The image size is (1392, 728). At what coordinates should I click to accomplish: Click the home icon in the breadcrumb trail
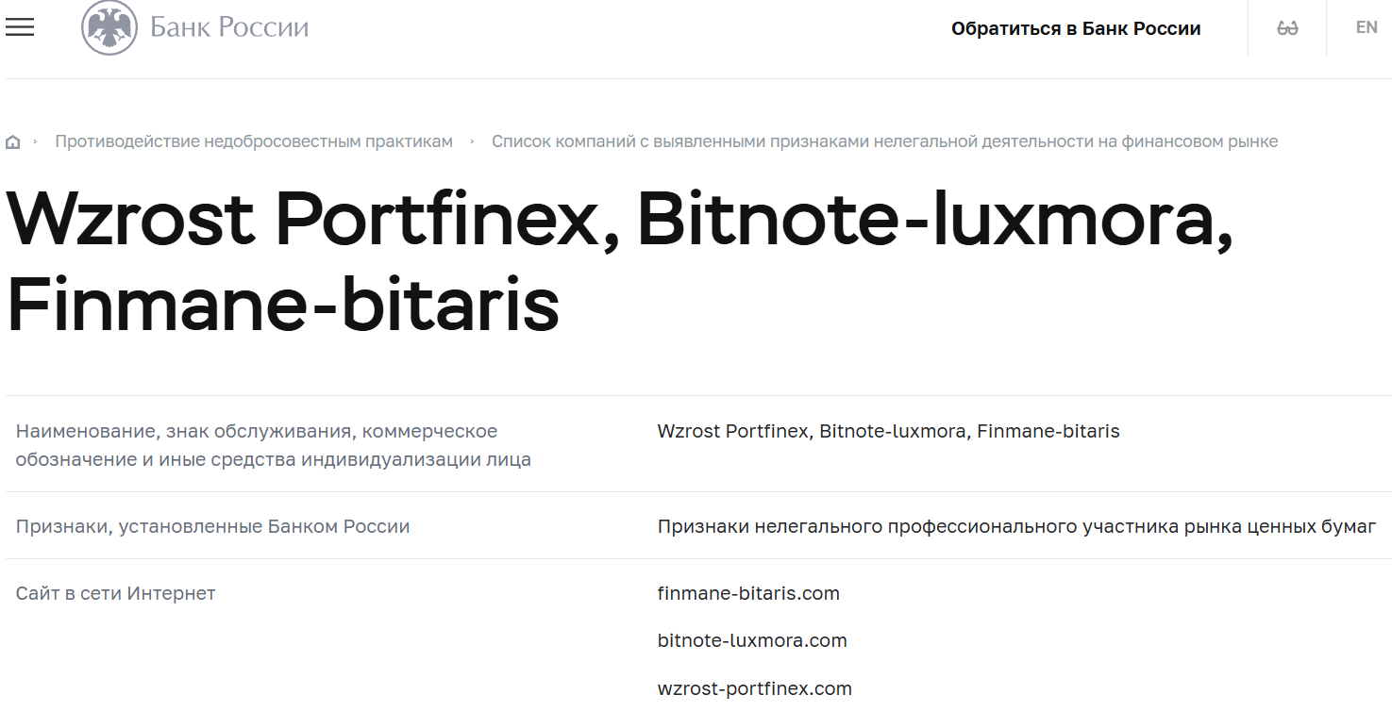point(13,141)
